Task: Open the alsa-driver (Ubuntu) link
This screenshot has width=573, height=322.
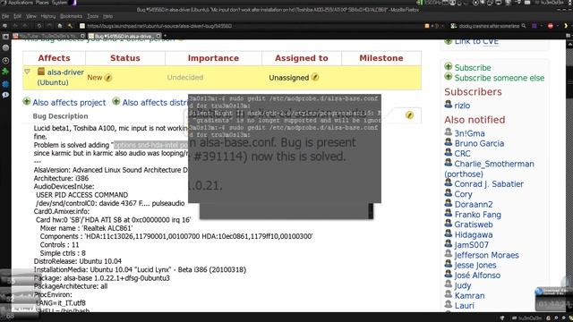Action: tap(61, 77)
